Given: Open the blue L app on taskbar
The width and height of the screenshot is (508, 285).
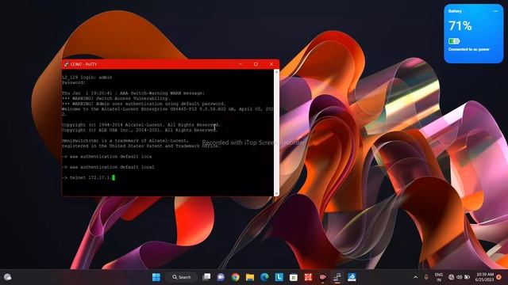Looking at the screenshot, I should click(279, 277).
